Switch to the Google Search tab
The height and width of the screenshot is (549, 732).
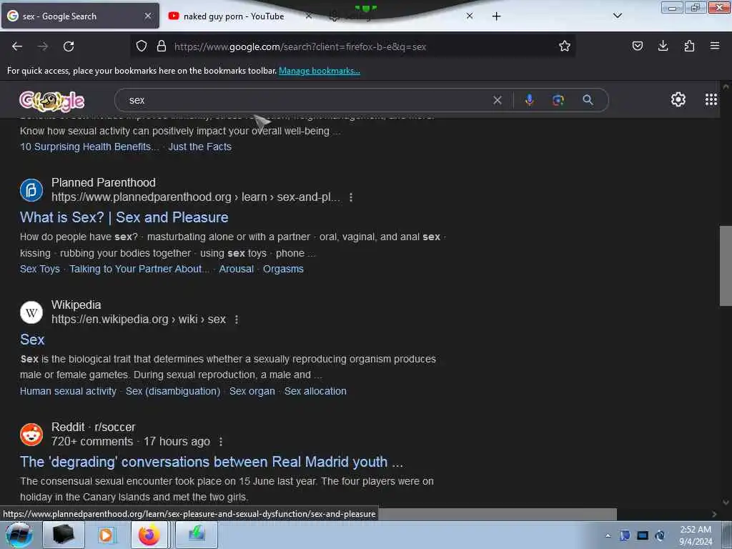[x=80, y=16]
